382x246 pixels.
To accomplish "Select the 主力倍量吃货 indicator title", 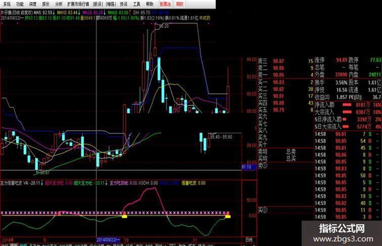I will pos(11,183).
